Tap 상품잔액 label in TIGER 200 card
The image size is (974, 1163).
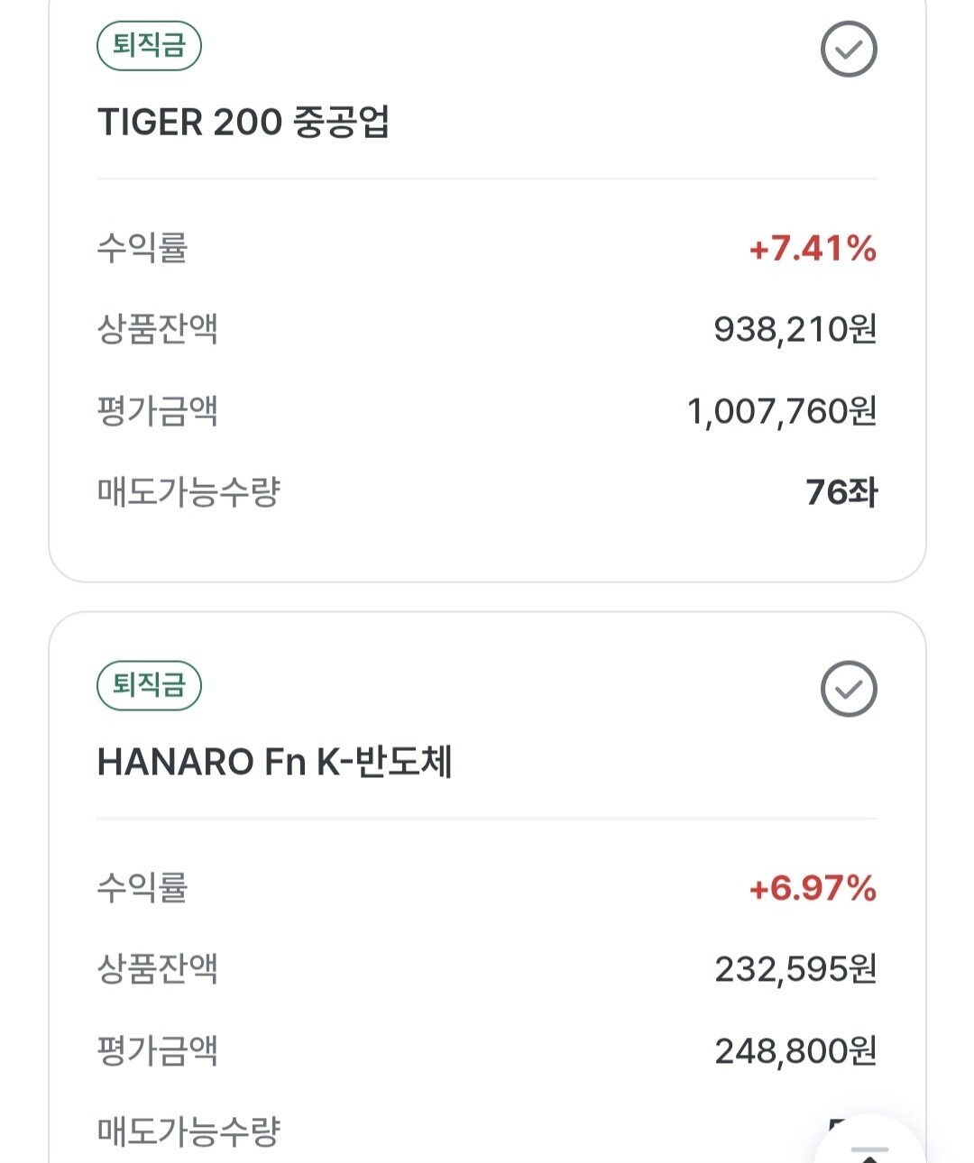[x=158, y=329]
